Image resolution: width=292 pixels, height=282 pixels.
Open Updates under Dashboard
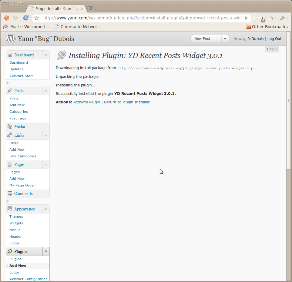(16, 69)
